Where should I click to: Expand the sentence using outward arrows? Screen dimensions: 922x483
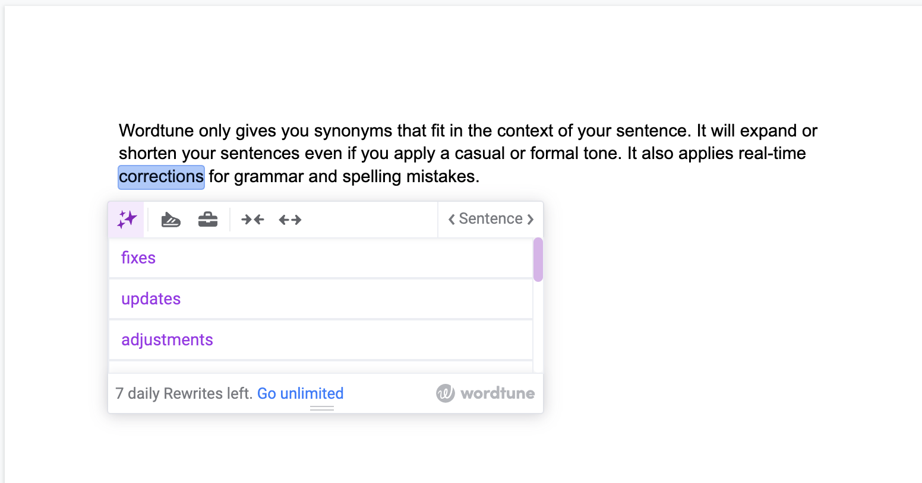290,220
